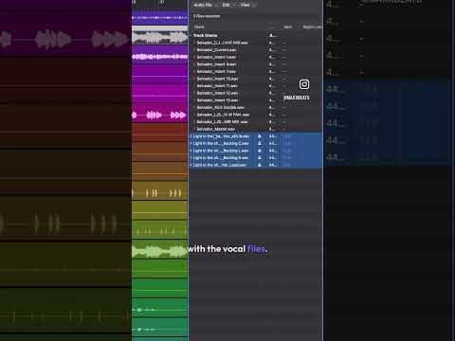Click the status icon in Backing C row
Screen dimensions: 455x341
260,144
